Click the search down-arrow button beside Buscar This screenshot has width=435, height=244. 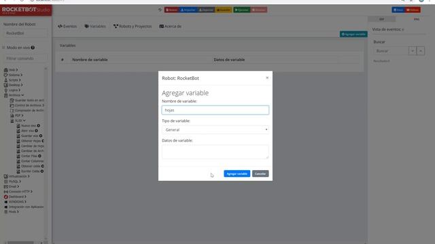click(413, 51)
